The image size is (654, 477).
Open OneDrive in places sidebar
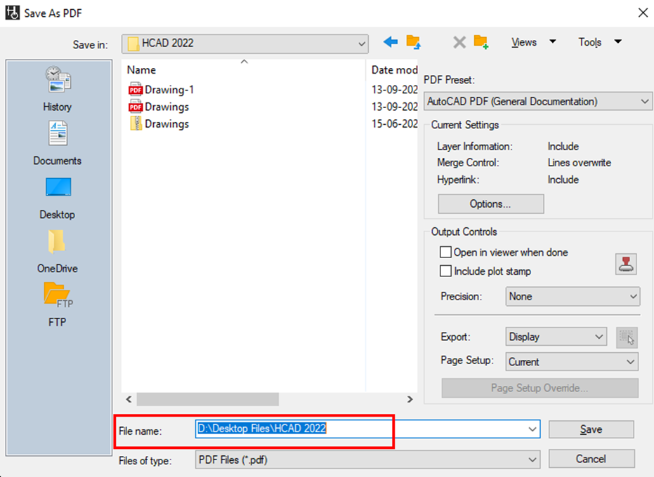click(58, 252)
